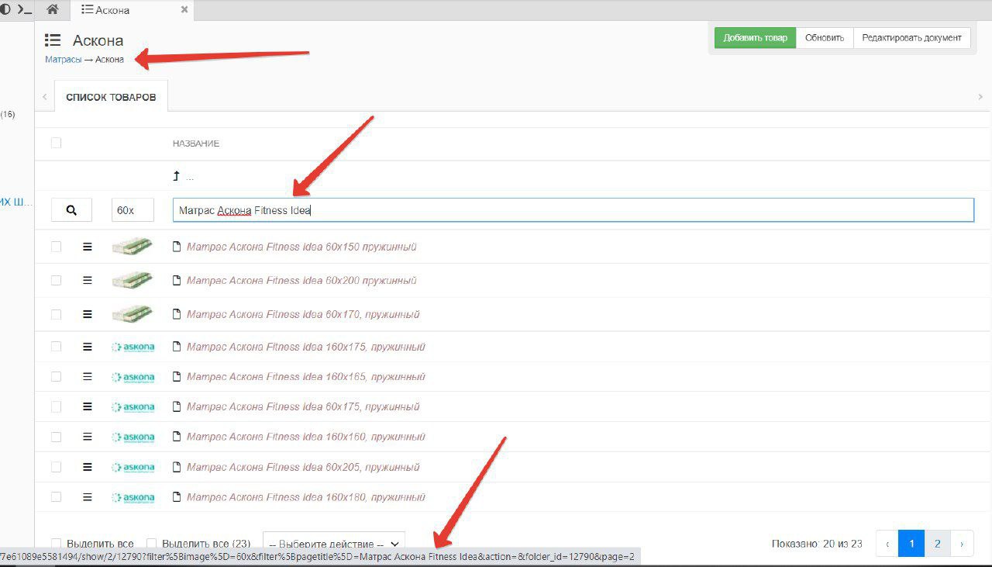Focus the title filter input field

click(573, 210)
